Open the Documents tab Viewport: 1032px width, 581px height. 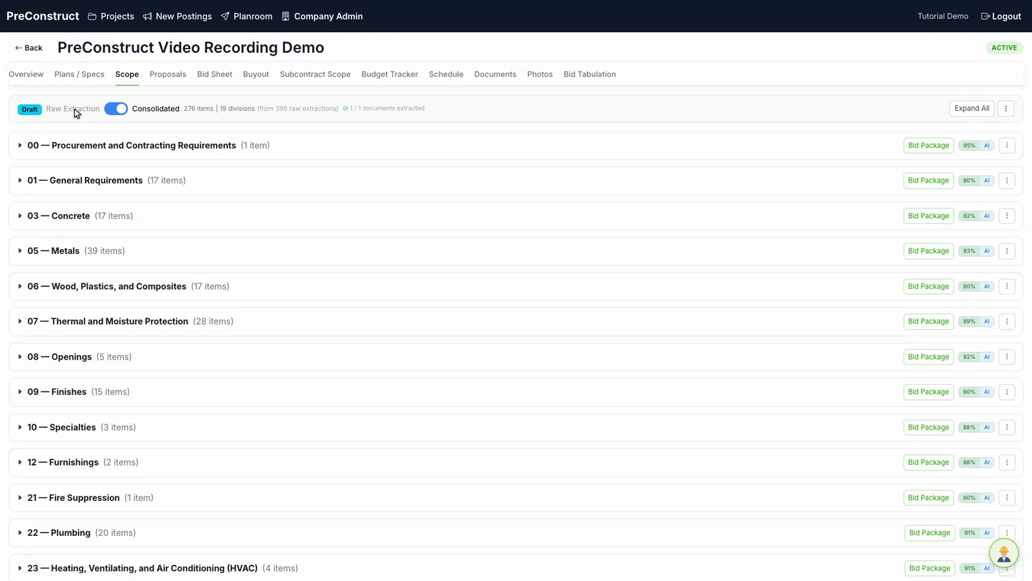click(x=495, y=74)
